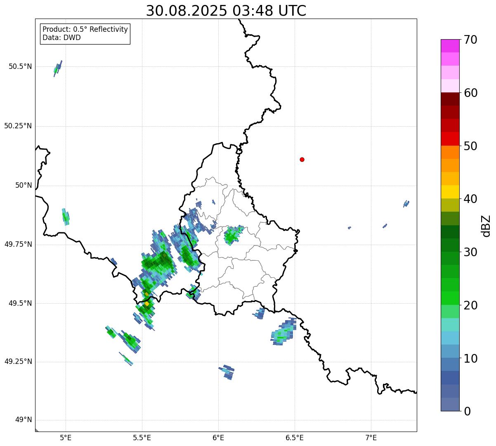The image size is (496, 446).
Task: Select the 49°N latitude axis label
Action: (x=23, y=420)
